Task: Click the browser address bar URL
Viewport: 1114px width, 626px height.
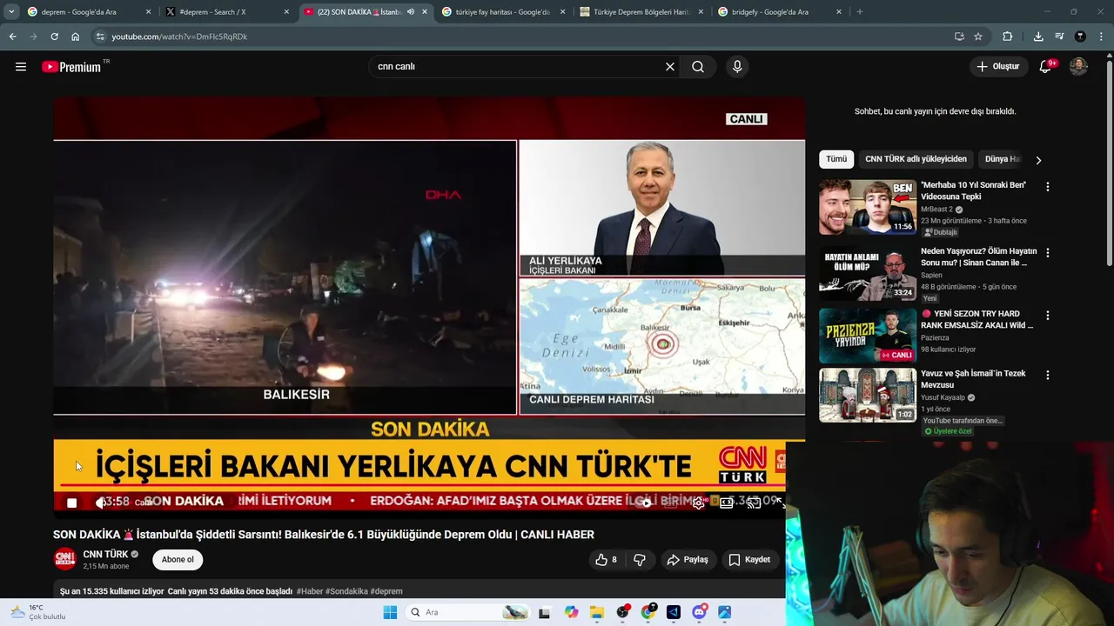Action: pos(179,37)
